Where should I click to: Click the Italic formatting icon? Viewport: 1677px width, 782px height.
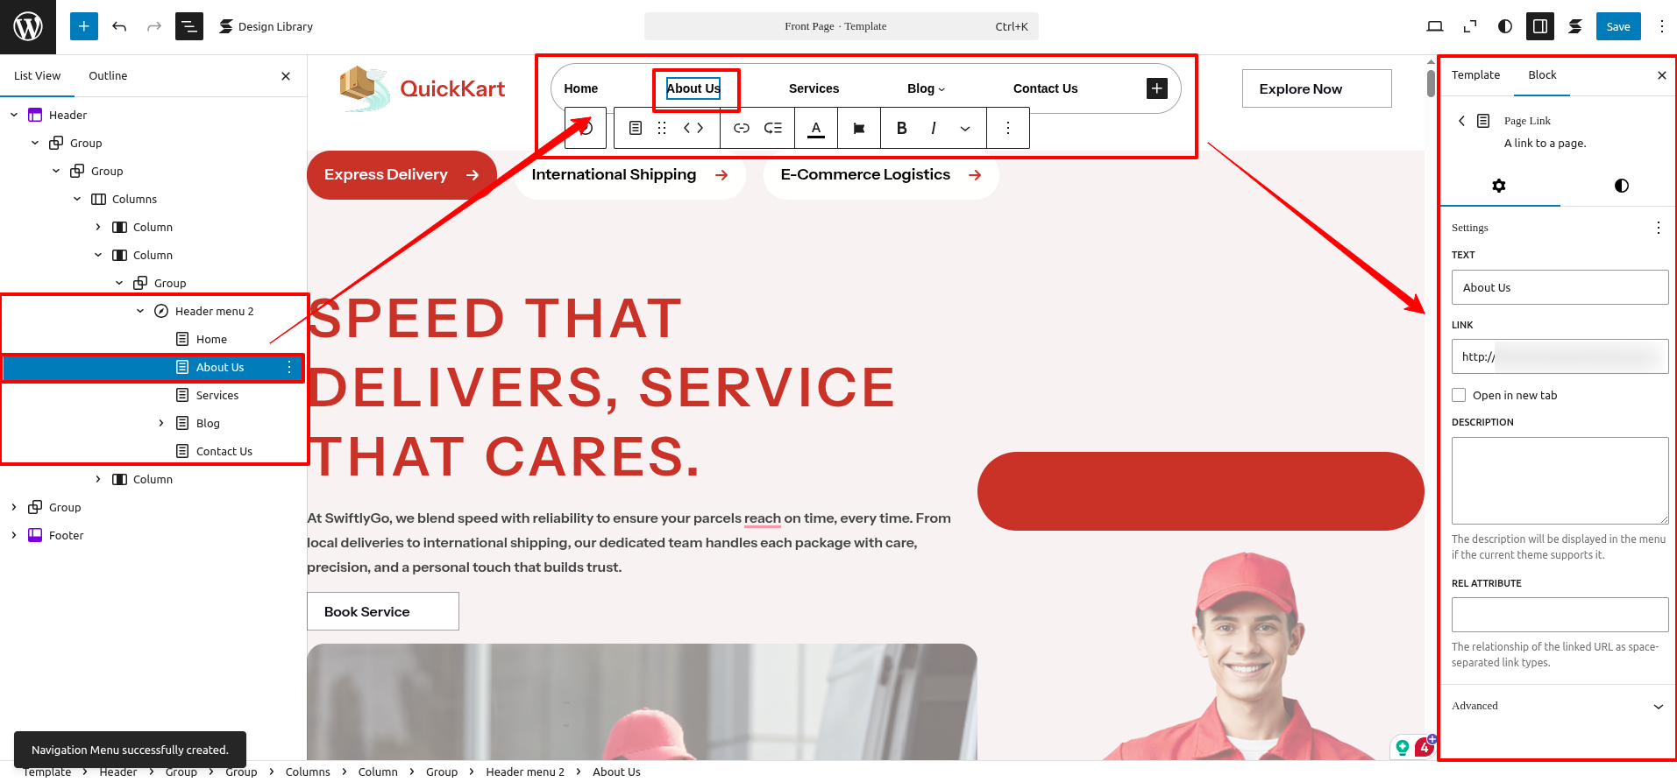click(x=933, y=128)
